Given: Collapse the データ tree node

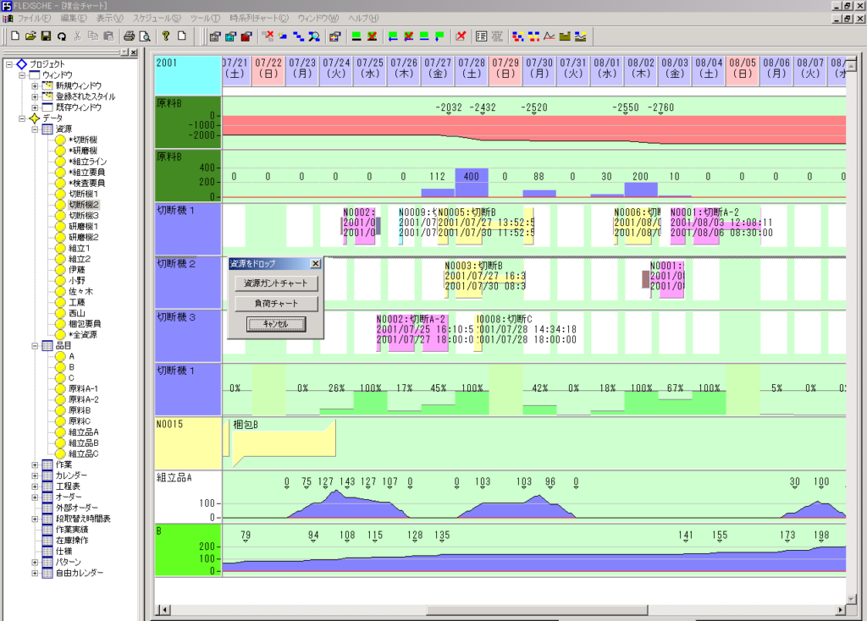Looking at the screenshot, I should coord(21,118).
